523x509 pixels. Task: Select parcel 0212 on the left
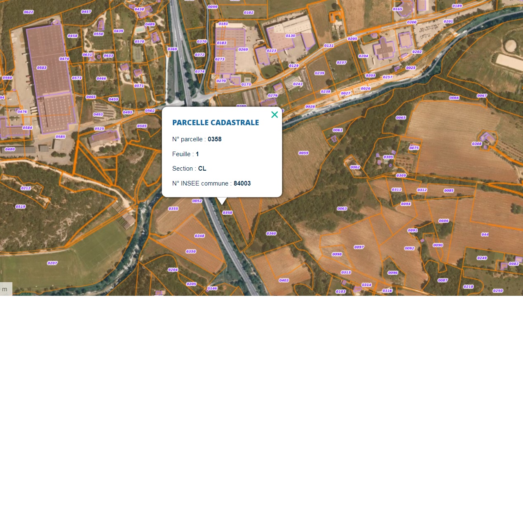coord(26,188)
